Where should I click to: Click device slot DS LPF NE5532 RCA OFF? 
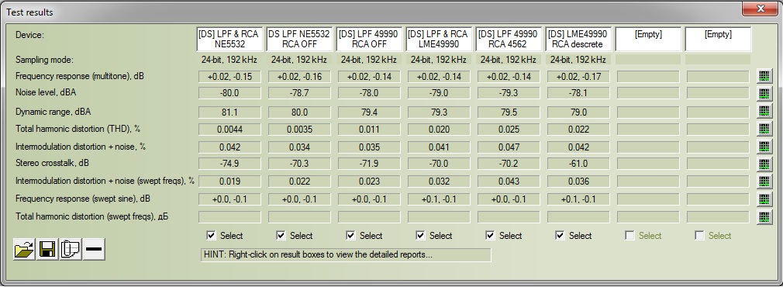tap(299, 39)
